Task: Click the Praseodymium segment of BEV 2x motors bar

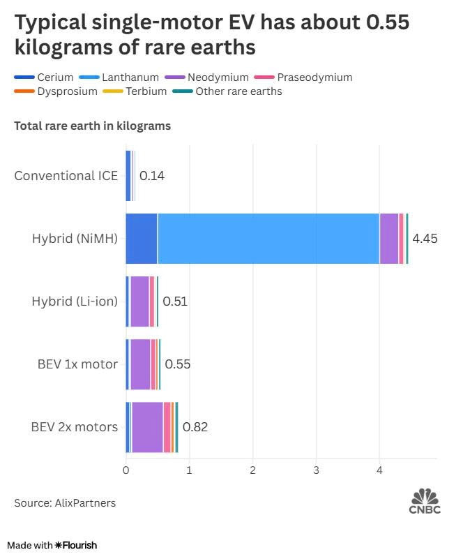Action: tap(167, 427)
